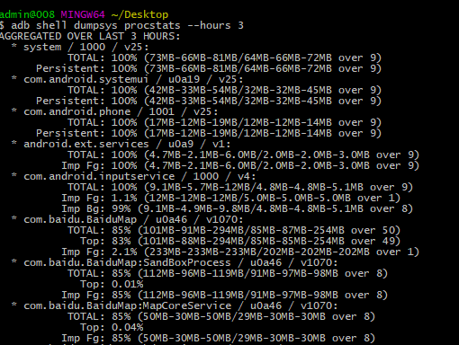Click the com.android.phone / 1001 line
The image size is (459, 345).
tap(114, 111)
